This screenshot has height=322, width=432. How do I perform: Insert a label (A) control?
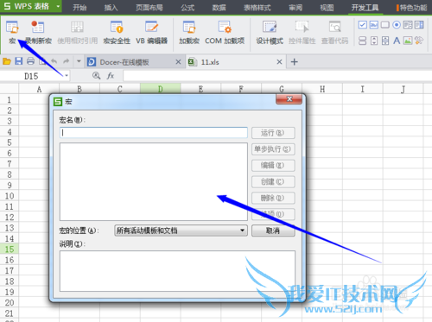397,41
